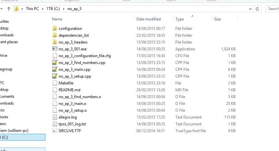279x151 pixels.
Task: Sort files by the Name column header
Action: point(57,19)
